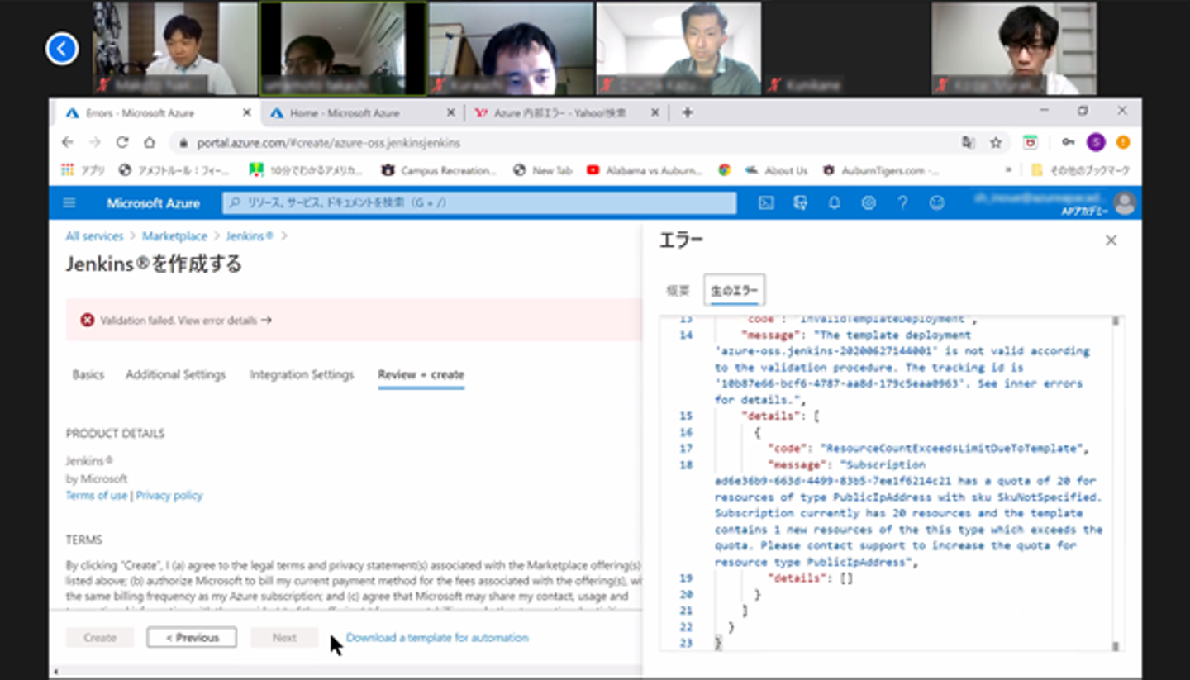1190x680 pixels.
Task: Click the < Previous button
Action: [x=192, y=638]
